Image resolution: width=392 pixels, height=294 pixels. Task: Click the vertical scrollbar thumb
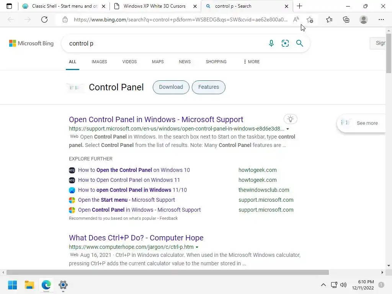tap(389, 54)
